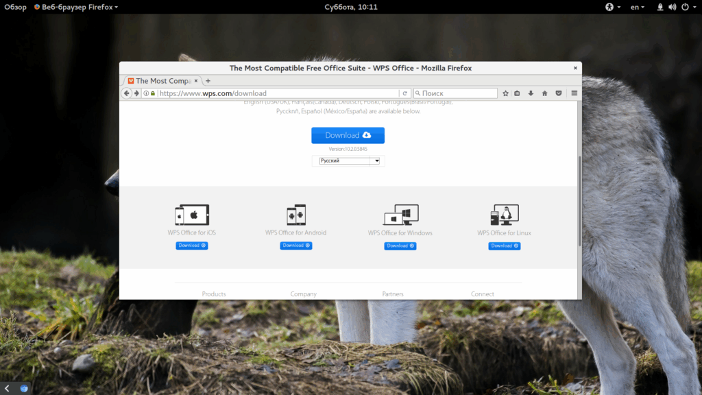Image resolution: width=702 pixels, height=395 pixels.
Task: Click the search magnifier icon in search box
Action: click(x=417, y=93)
